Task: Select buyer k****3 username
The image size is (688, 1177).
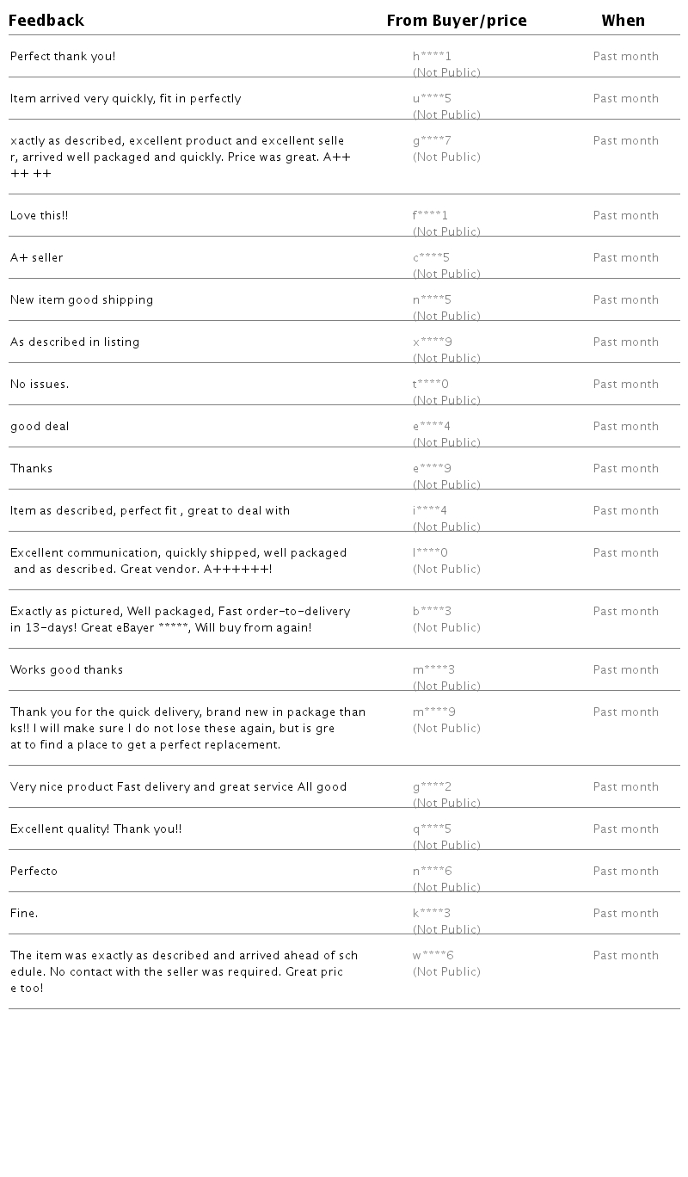Action: click(432, 914)
